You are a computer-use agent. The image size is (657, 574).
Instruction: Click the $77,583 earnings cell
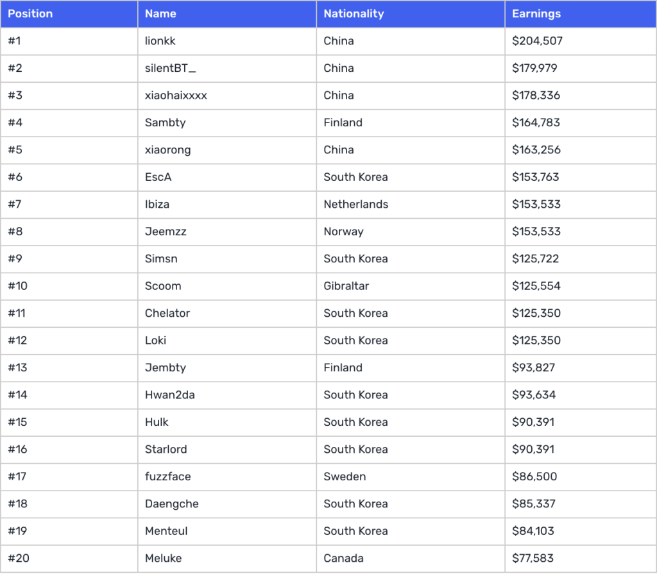[x=533, y=558]
